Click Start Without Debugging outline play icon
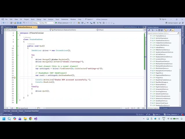 71,23
